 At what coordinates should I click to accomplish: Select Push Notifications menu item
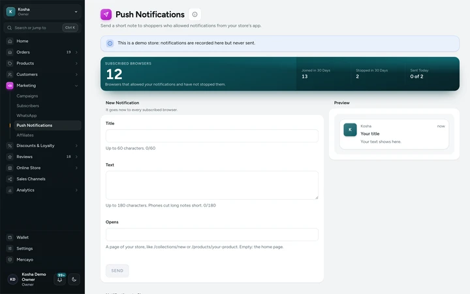click(x=48, y=125)
